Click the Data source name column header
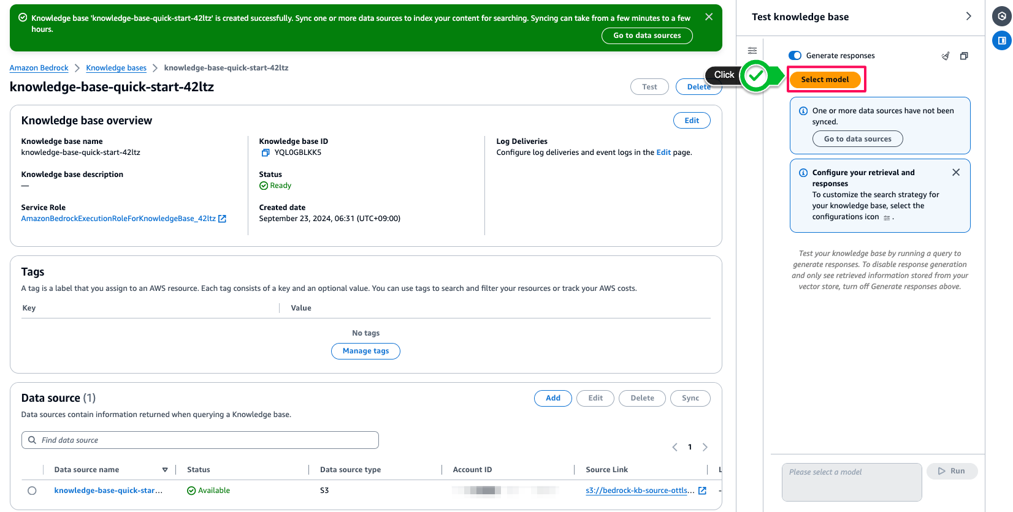Screen dimensions: 1013x512 pyautogui.click(x=86, y=470)
